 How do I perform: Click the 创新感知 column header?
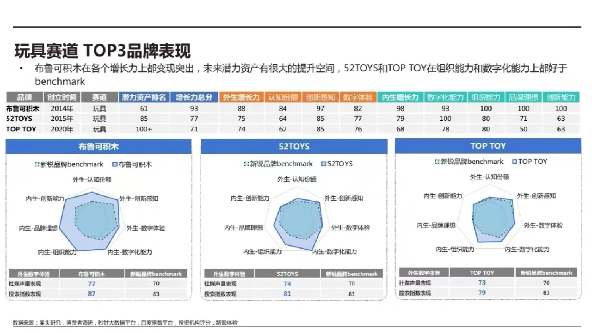click(320, 98)
